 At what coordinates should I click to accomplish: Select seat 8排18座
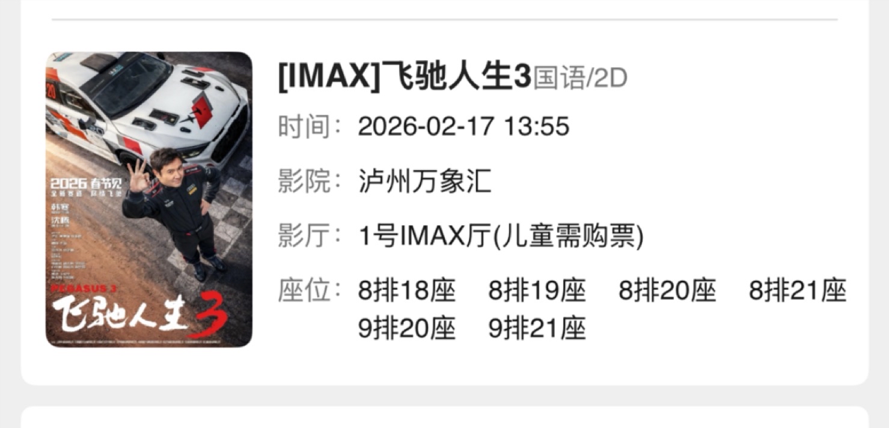coord(407,292)
